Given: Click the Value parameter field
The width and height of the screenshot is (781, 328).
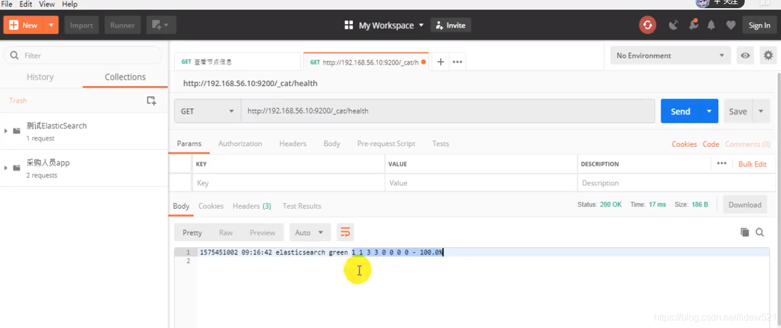Looking at the screenshot, I should 481,183.
